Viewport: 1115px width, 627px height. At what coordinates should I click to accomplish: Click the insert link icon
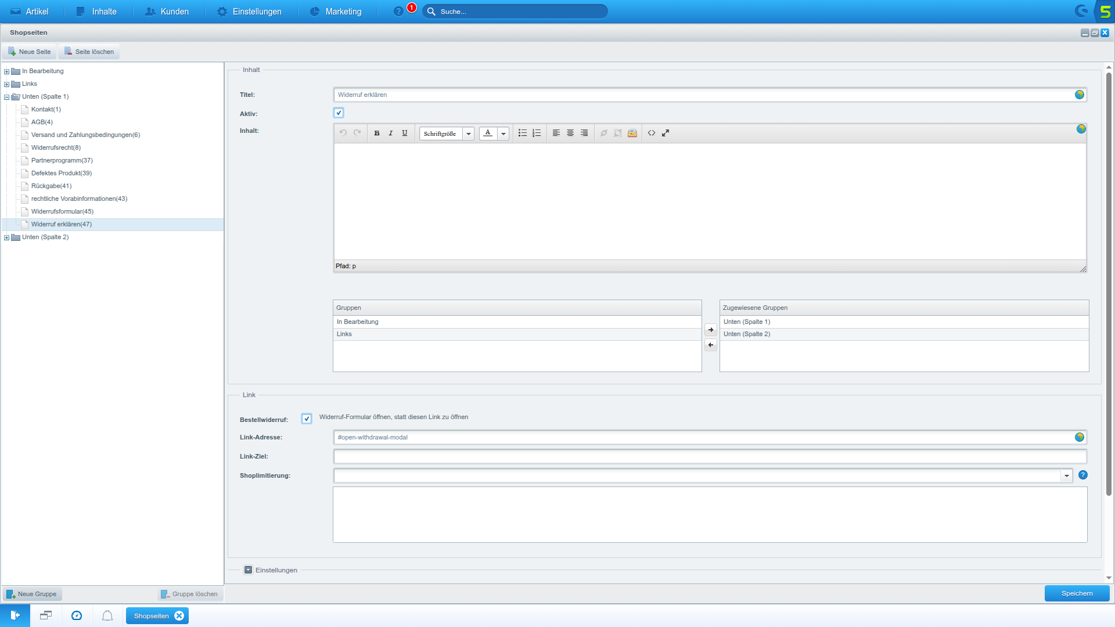(x=604, y=133)
